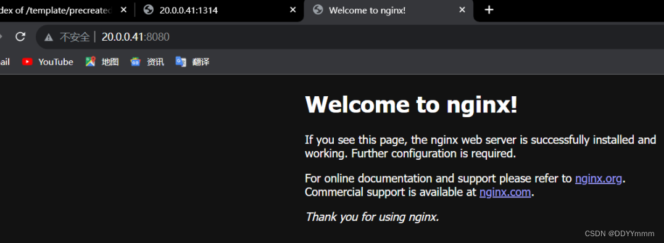This screenshot has height=243, width=664.
Task: Click the not-secure warning triangle icon
Action: 49,37
